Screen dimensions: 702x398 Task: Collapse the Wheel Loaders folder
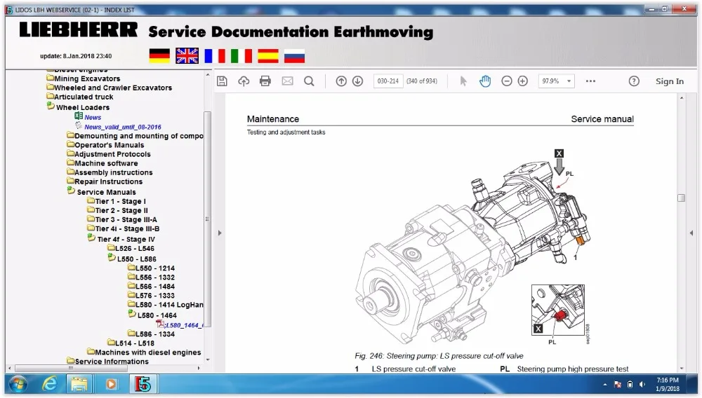79,107
